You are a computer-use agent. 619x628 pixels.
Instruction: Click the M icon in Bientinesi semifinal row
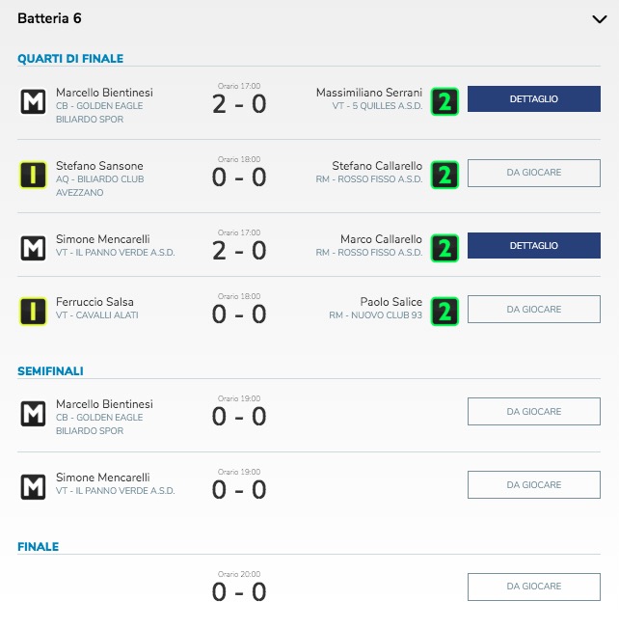click(x=33, y=413)
